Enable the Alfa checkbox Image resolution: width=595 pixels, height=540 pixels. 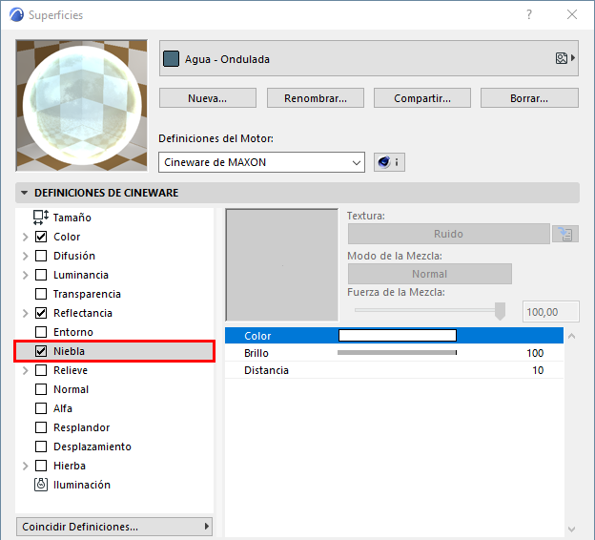tap(41, 408)
